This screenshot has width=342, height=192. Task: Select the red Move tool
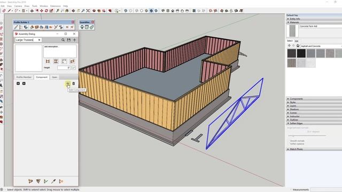[x=42, y=11]
